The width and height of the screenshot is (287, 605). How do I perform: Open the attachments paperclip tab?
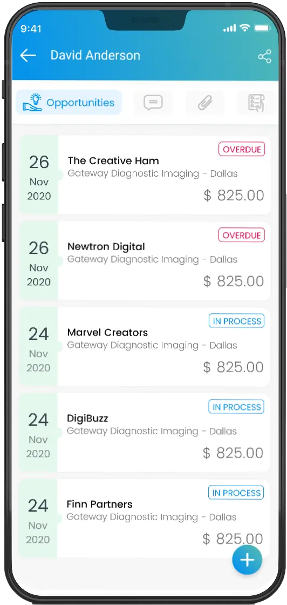tap(205, 103)
